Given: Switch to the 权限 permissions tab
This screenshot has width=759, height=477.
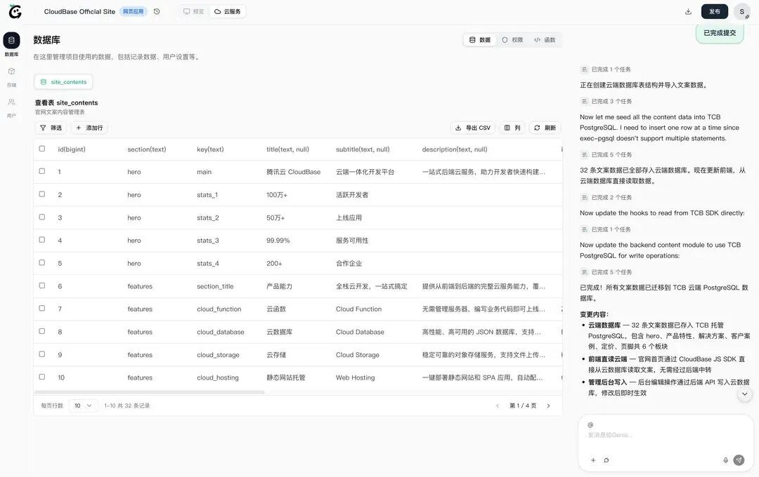Looking at the screenshot, I should (x=512, y=40).
